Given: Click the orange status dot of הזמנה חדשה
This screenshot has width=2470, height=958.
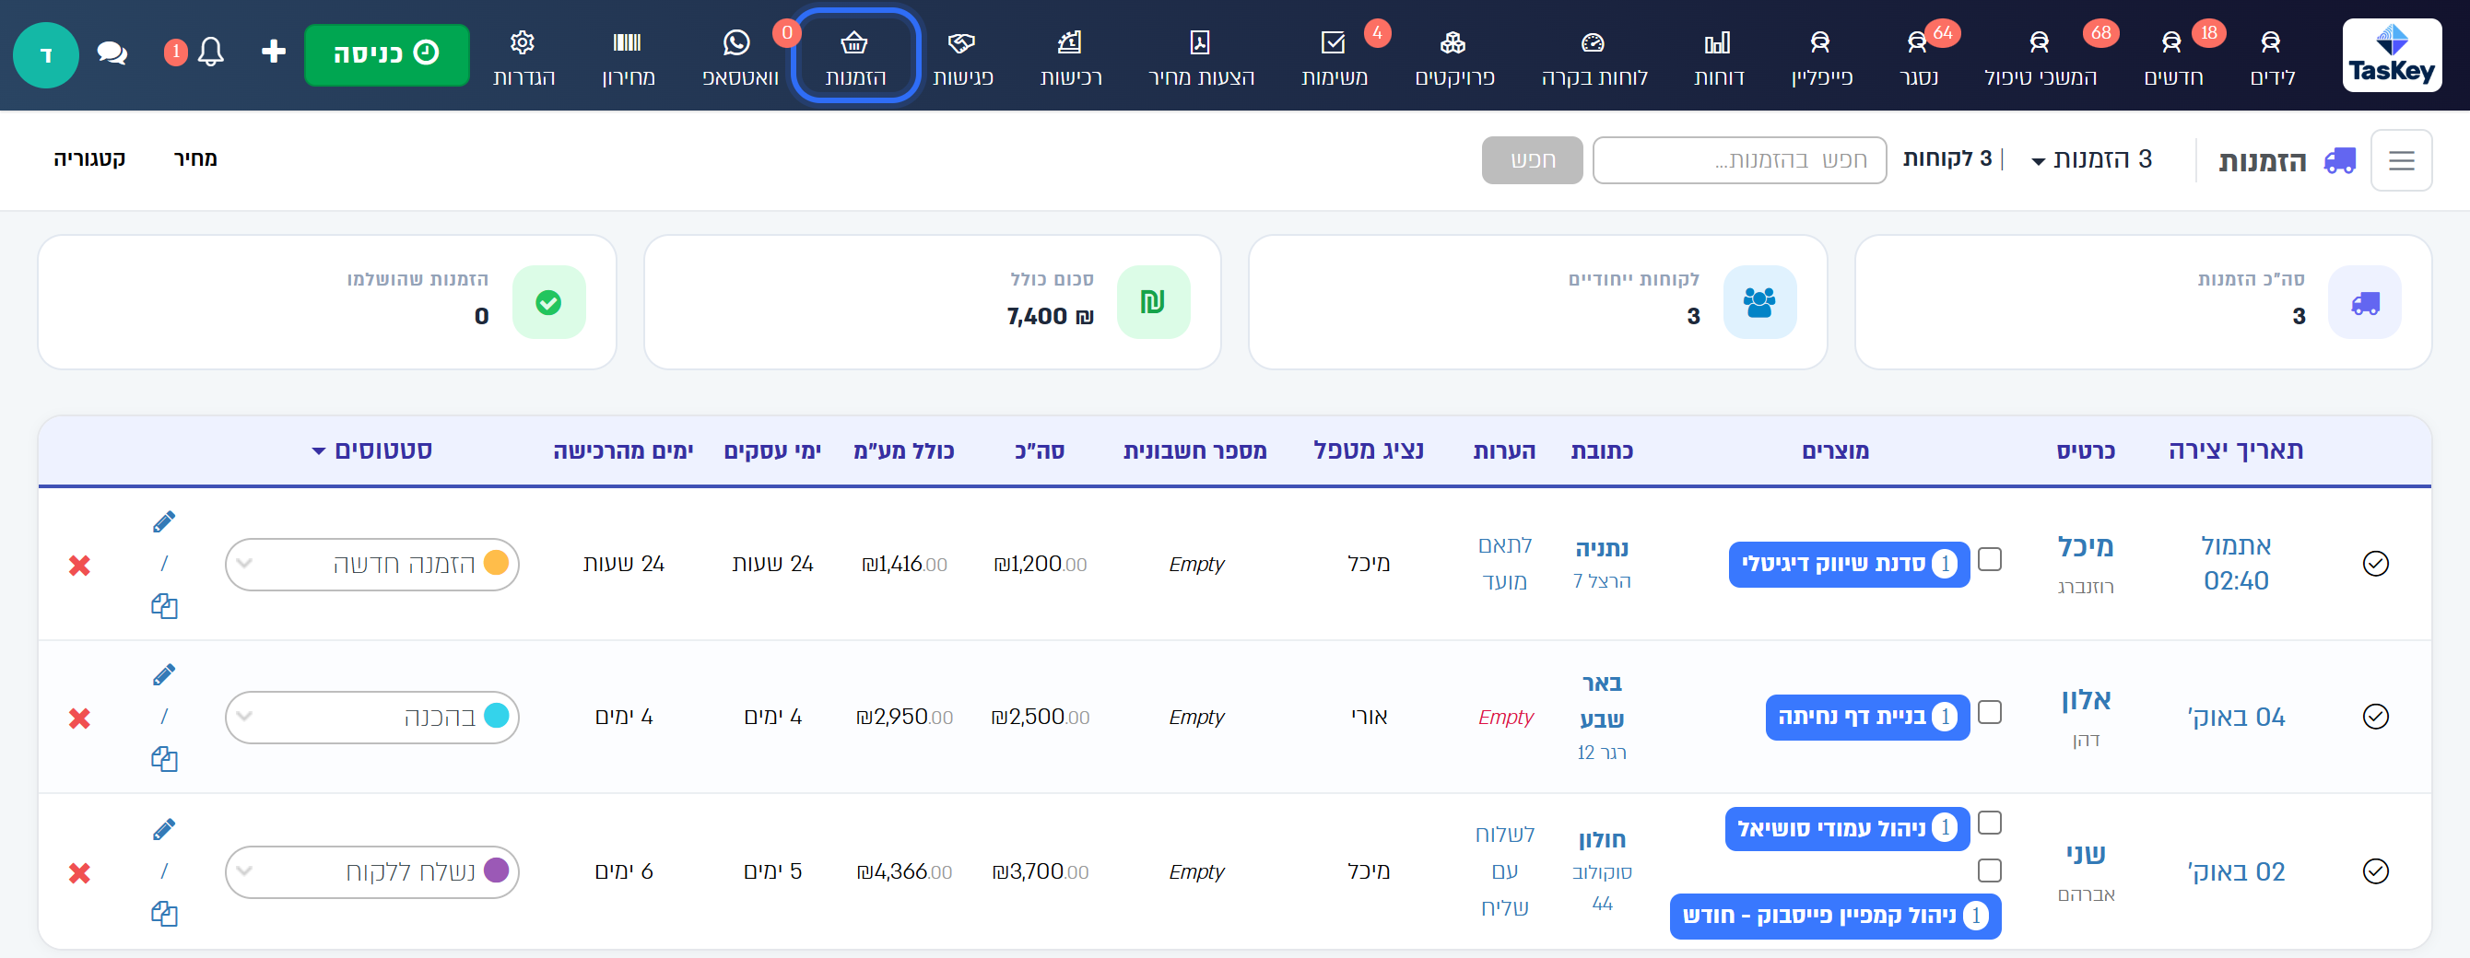Looking at the screenshot, I should [x=496, y=564].
